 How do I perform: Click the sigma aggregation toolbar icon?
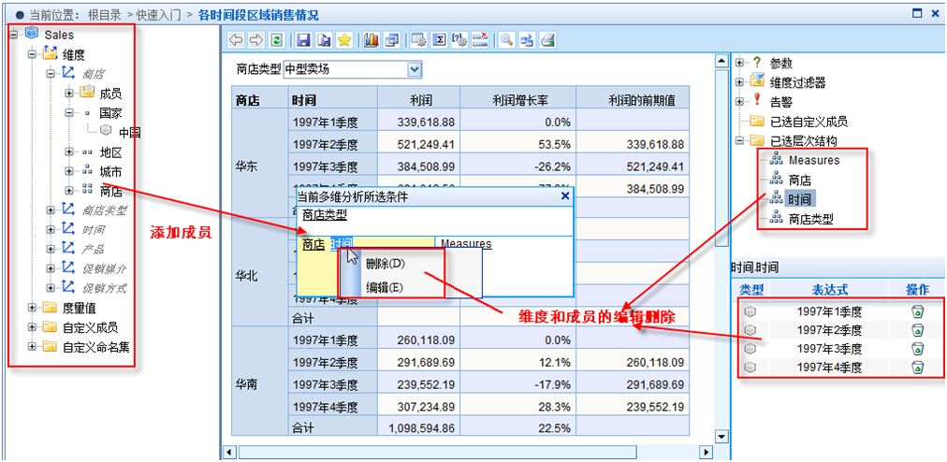[x=441, y=40]
